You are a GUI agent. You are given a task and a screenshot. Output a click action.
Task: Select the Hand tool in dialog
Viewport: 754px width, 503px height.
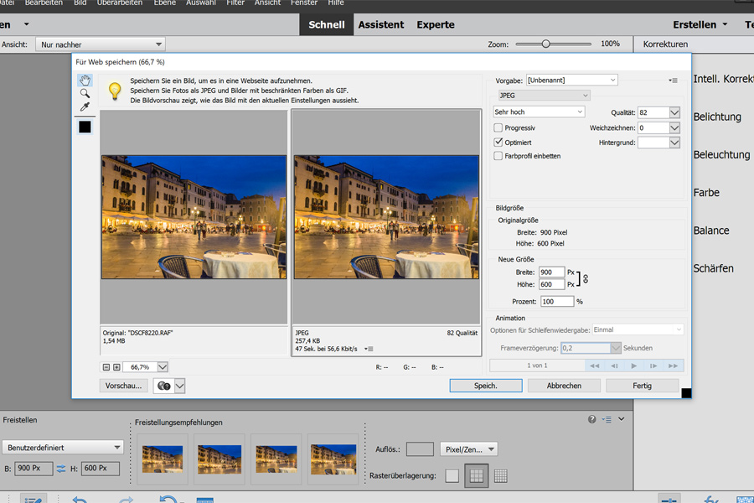click(85, 80)
